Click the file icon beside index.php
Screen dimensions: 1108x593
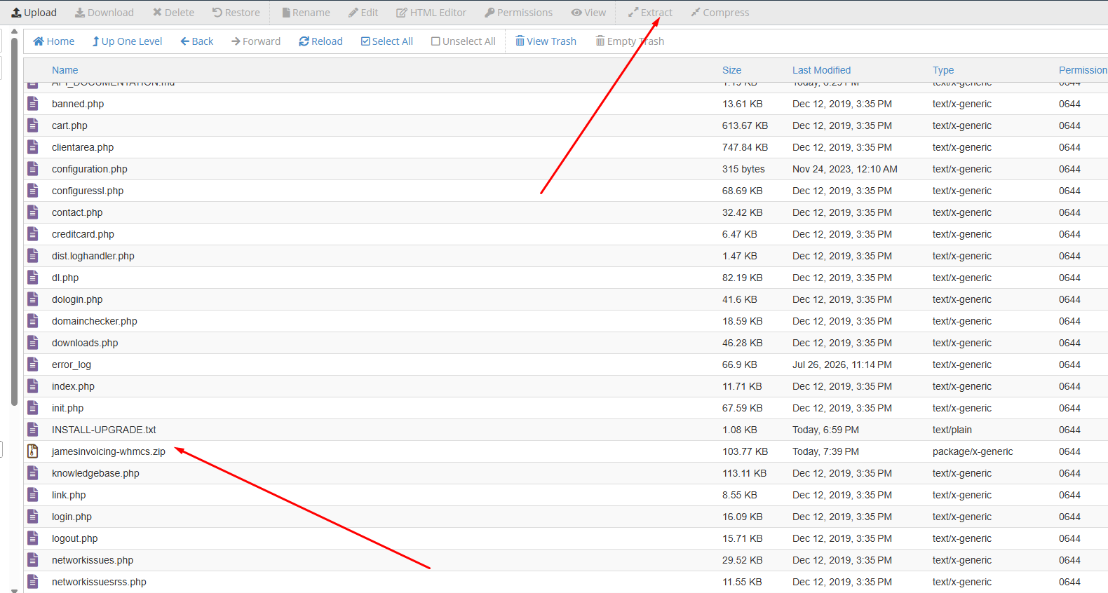pyautogui.click(x=33, y=386)
